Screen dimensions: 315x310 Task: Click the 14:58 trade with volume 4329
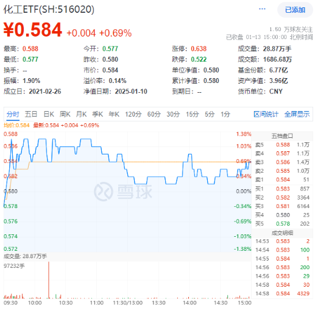click(282, 294)
